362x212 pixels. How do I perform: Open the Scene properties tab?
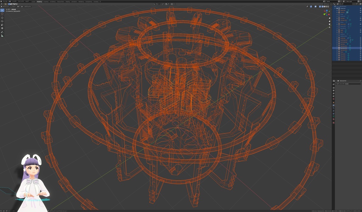(x=334, y=96)
